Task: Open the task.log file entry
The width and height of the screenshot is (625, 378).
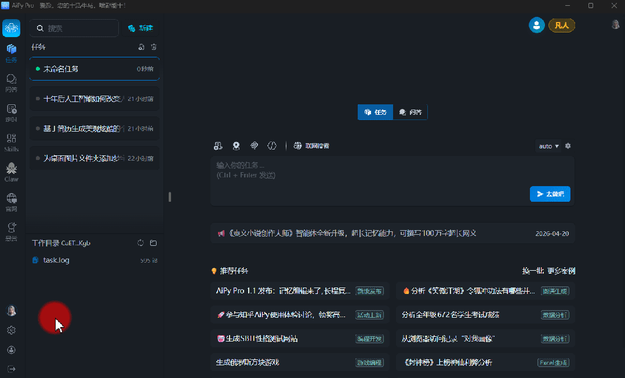Action: [x=95, y=260]
